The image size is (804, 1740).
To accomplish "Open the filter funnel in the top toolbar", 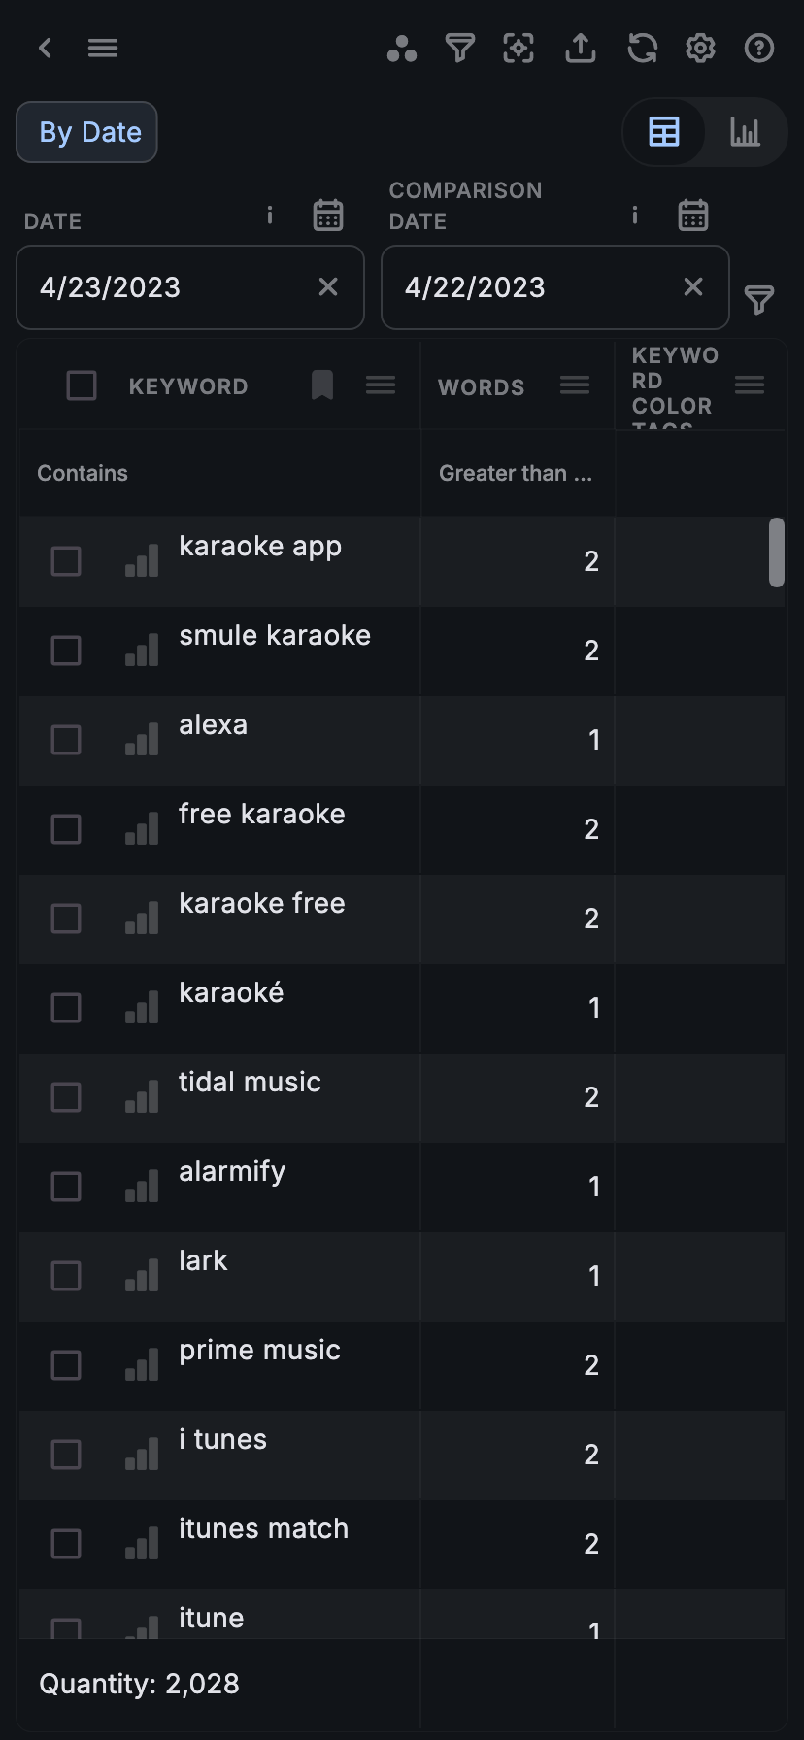I will pyautogui.click(x=460, y=48).
